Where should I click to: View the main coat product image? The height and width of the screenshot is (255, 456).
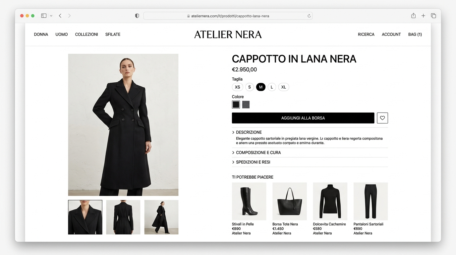(x=123, y=125)
